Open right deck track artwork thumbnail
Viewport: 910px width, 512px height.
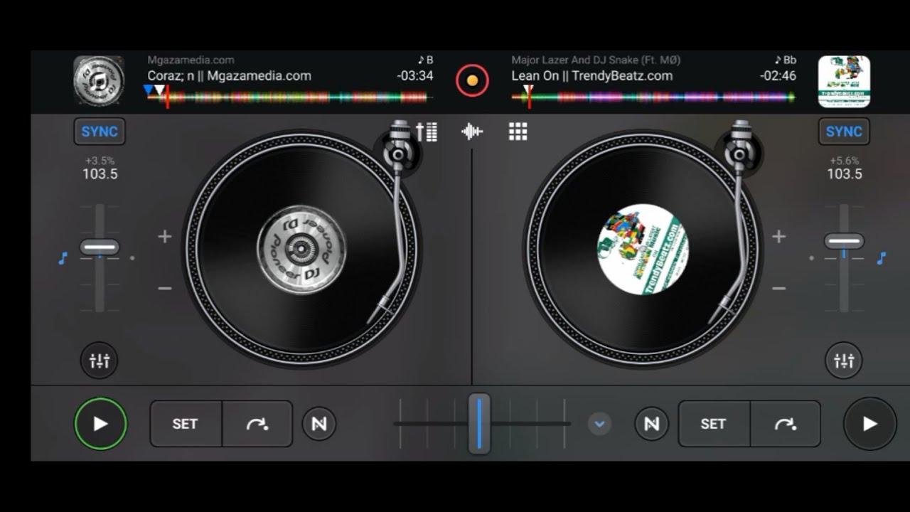(x=844, y=81)
